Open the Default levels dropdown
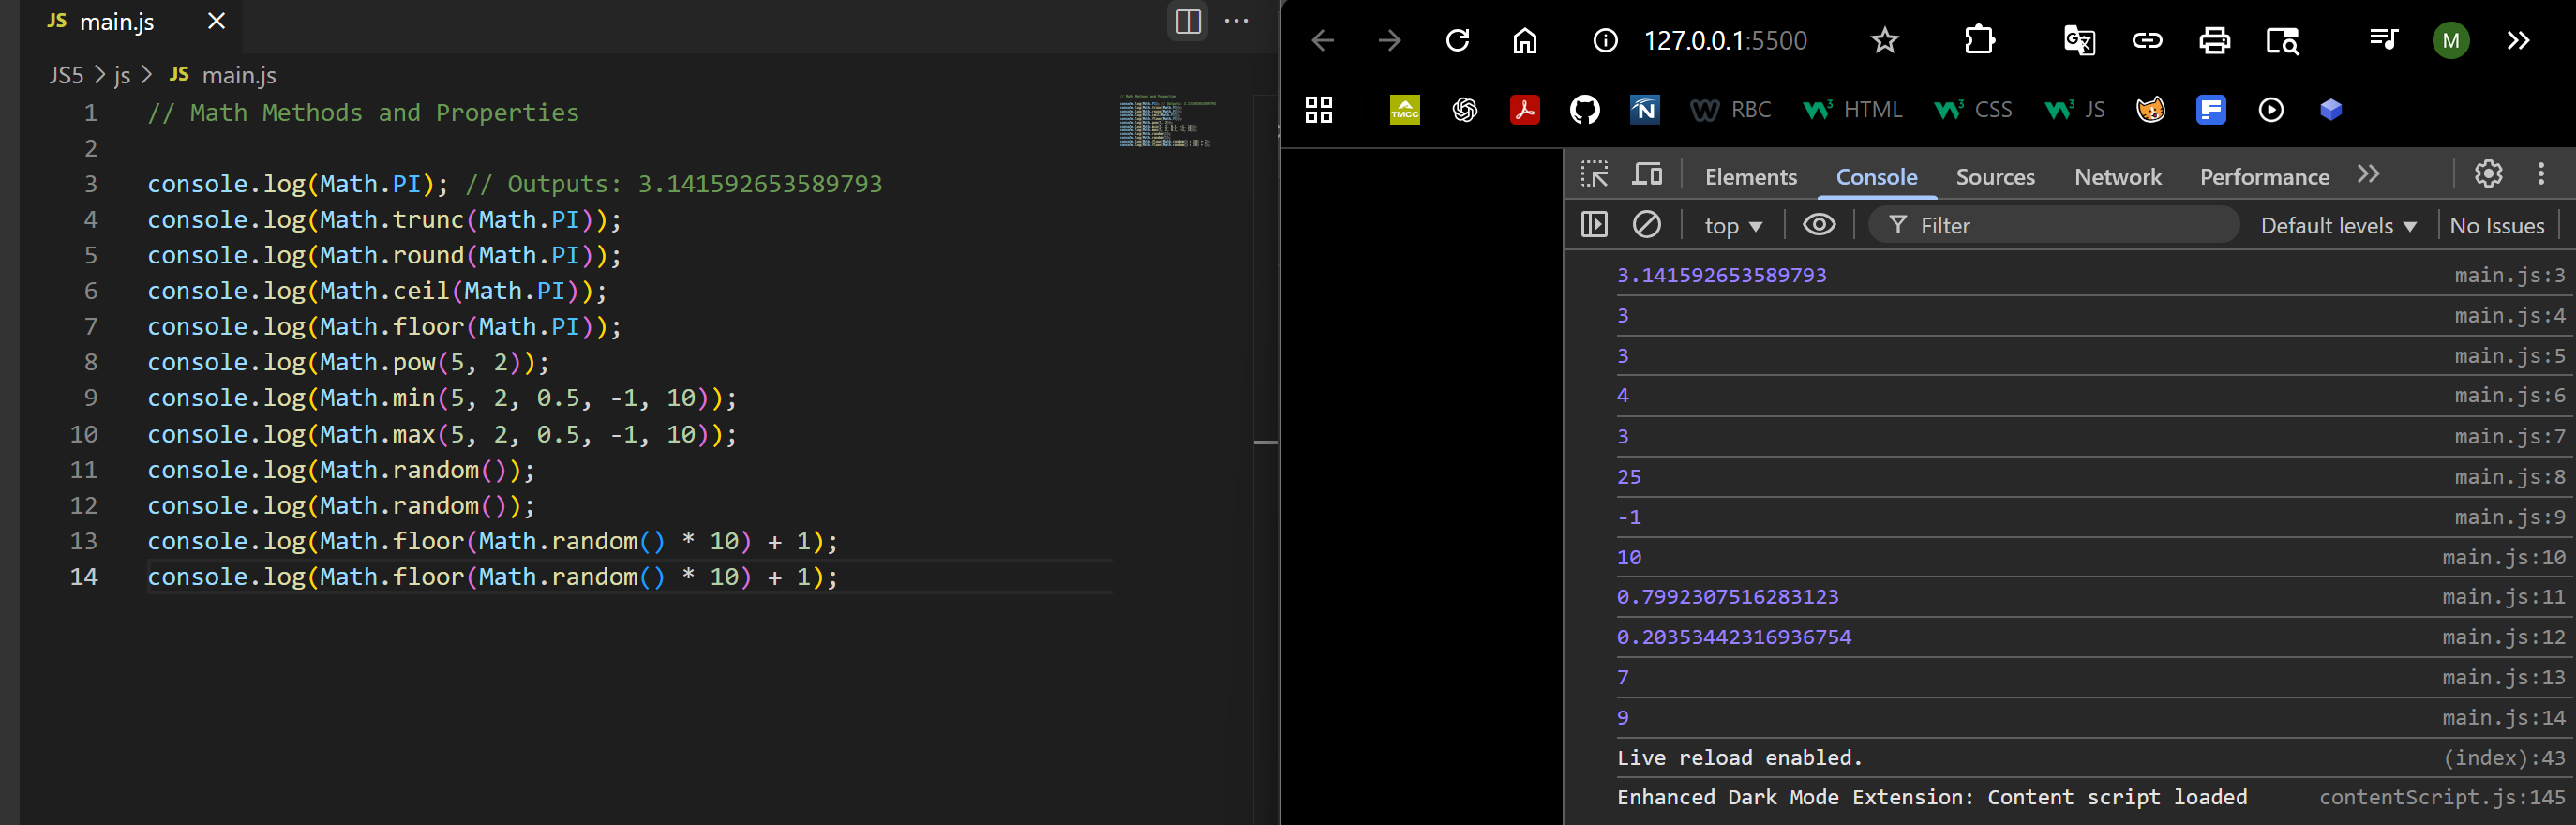 pos(2338,226)
